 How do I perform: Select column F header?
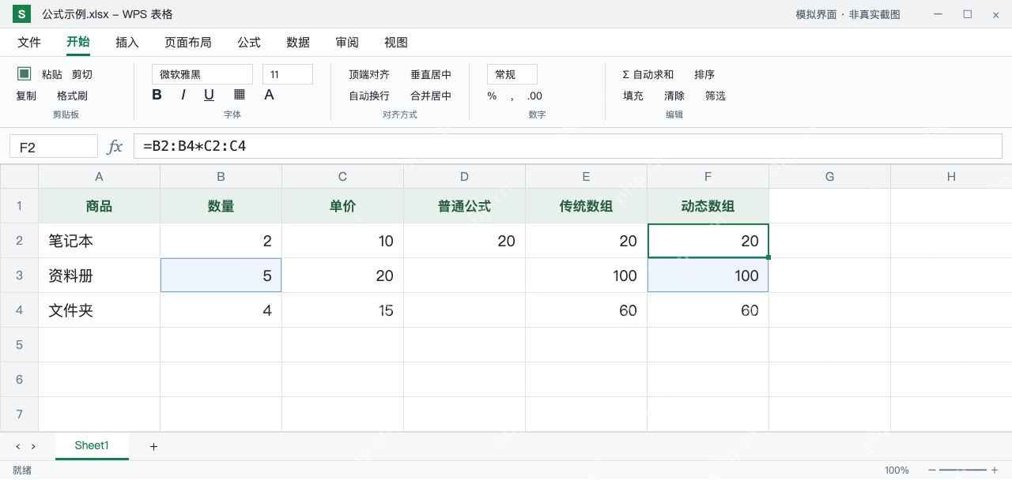708,177
